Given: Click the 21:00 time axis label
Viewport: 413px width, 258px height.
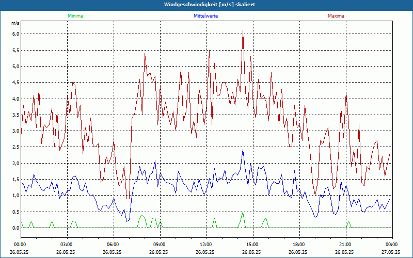Looking at the screenshot, I should coord(345,245).
